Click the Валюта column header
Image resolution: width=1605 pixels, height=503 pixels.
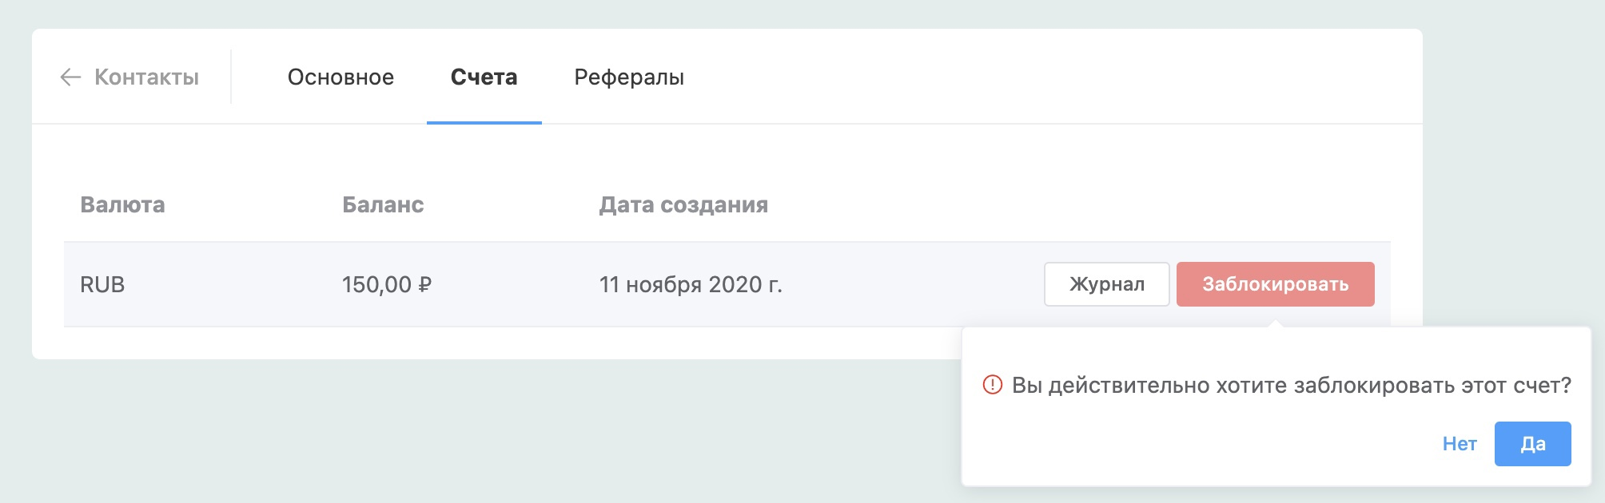pyautogui.click(x=122, y=205)
